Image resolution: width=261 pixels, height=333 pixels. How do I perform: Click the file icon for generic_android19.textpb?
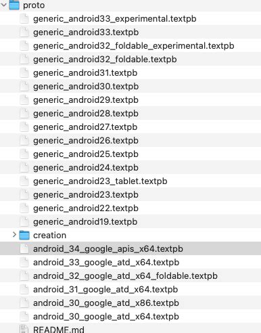(x=24, y=221)
